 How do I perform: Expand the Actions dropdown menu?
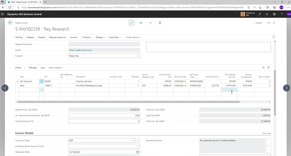(x=87, y=37)
